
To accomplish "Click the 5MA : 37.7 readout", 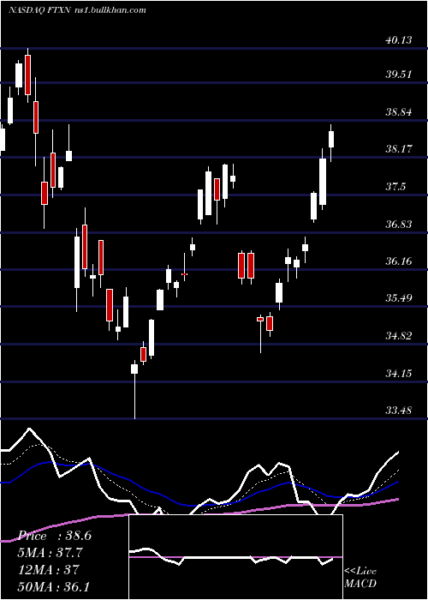I will pos(51,553).
